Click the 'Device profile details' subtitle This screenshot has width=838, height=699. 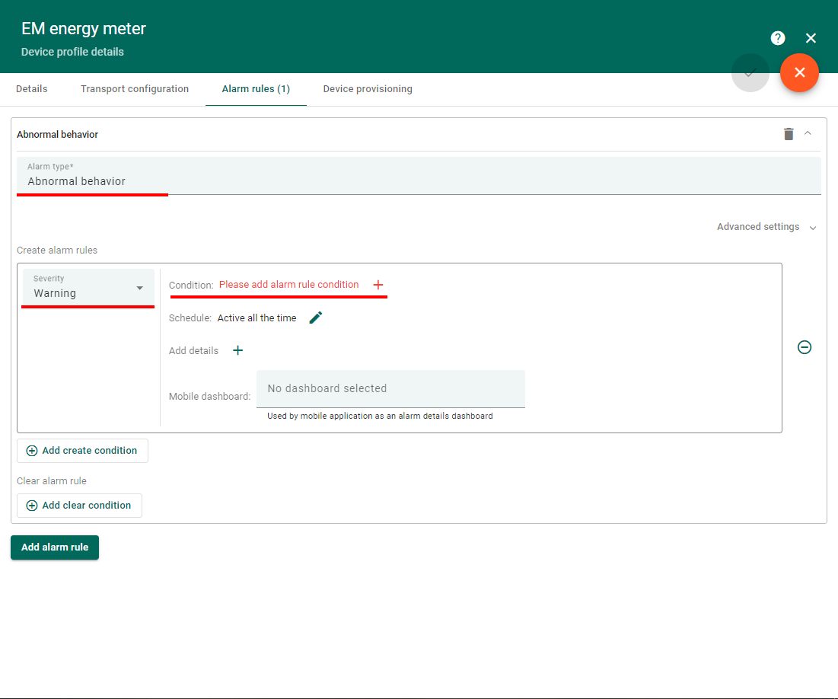coord(72,52)
